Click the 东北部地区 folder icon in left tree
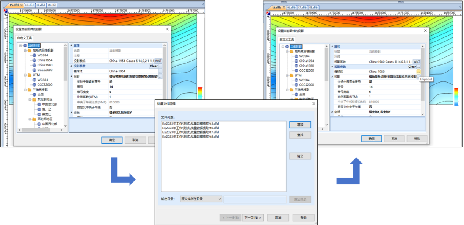The width and height of the screenshot is (464, 225). point(34,99)
